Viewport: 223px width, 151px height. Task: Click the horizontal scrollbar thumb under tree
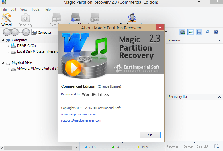[x=38, y=148]
